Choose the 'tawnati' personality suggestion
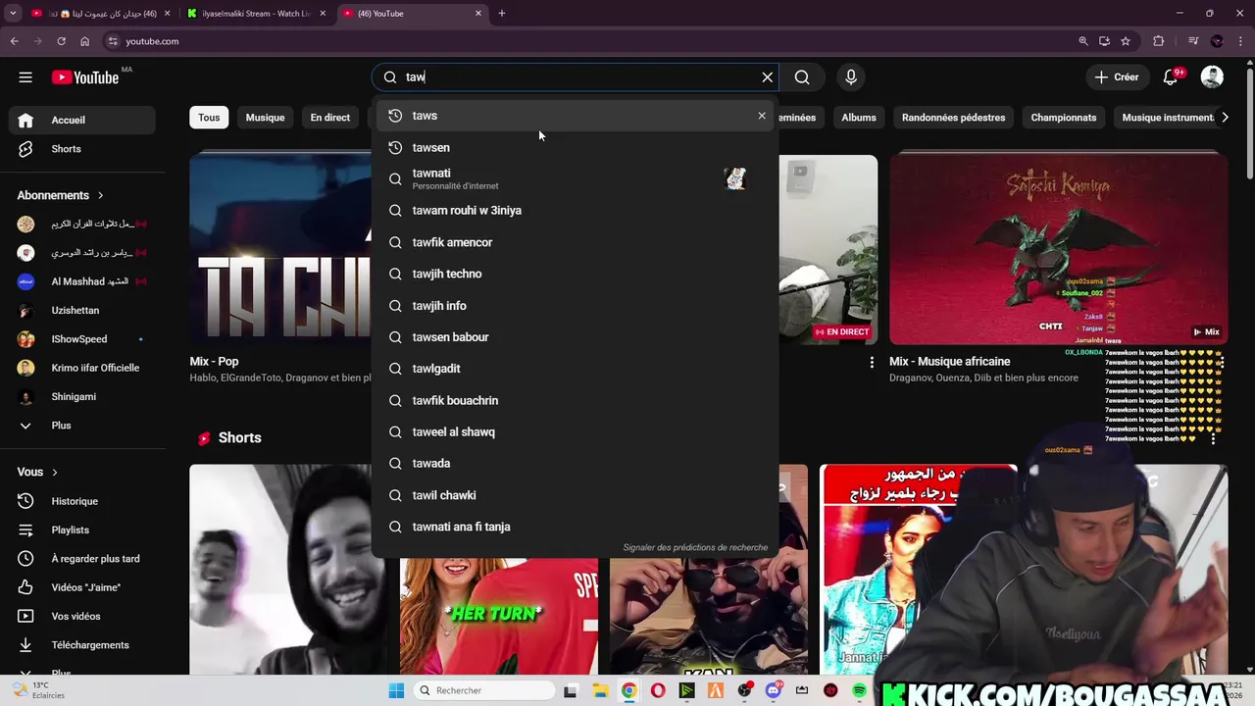The width and height of the screenshot is (1255, 706). pyautogui.click(x=576, y=178)
